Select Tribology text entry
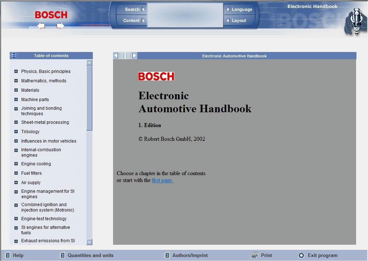This screenshot has height=261, width=368. 30,131
